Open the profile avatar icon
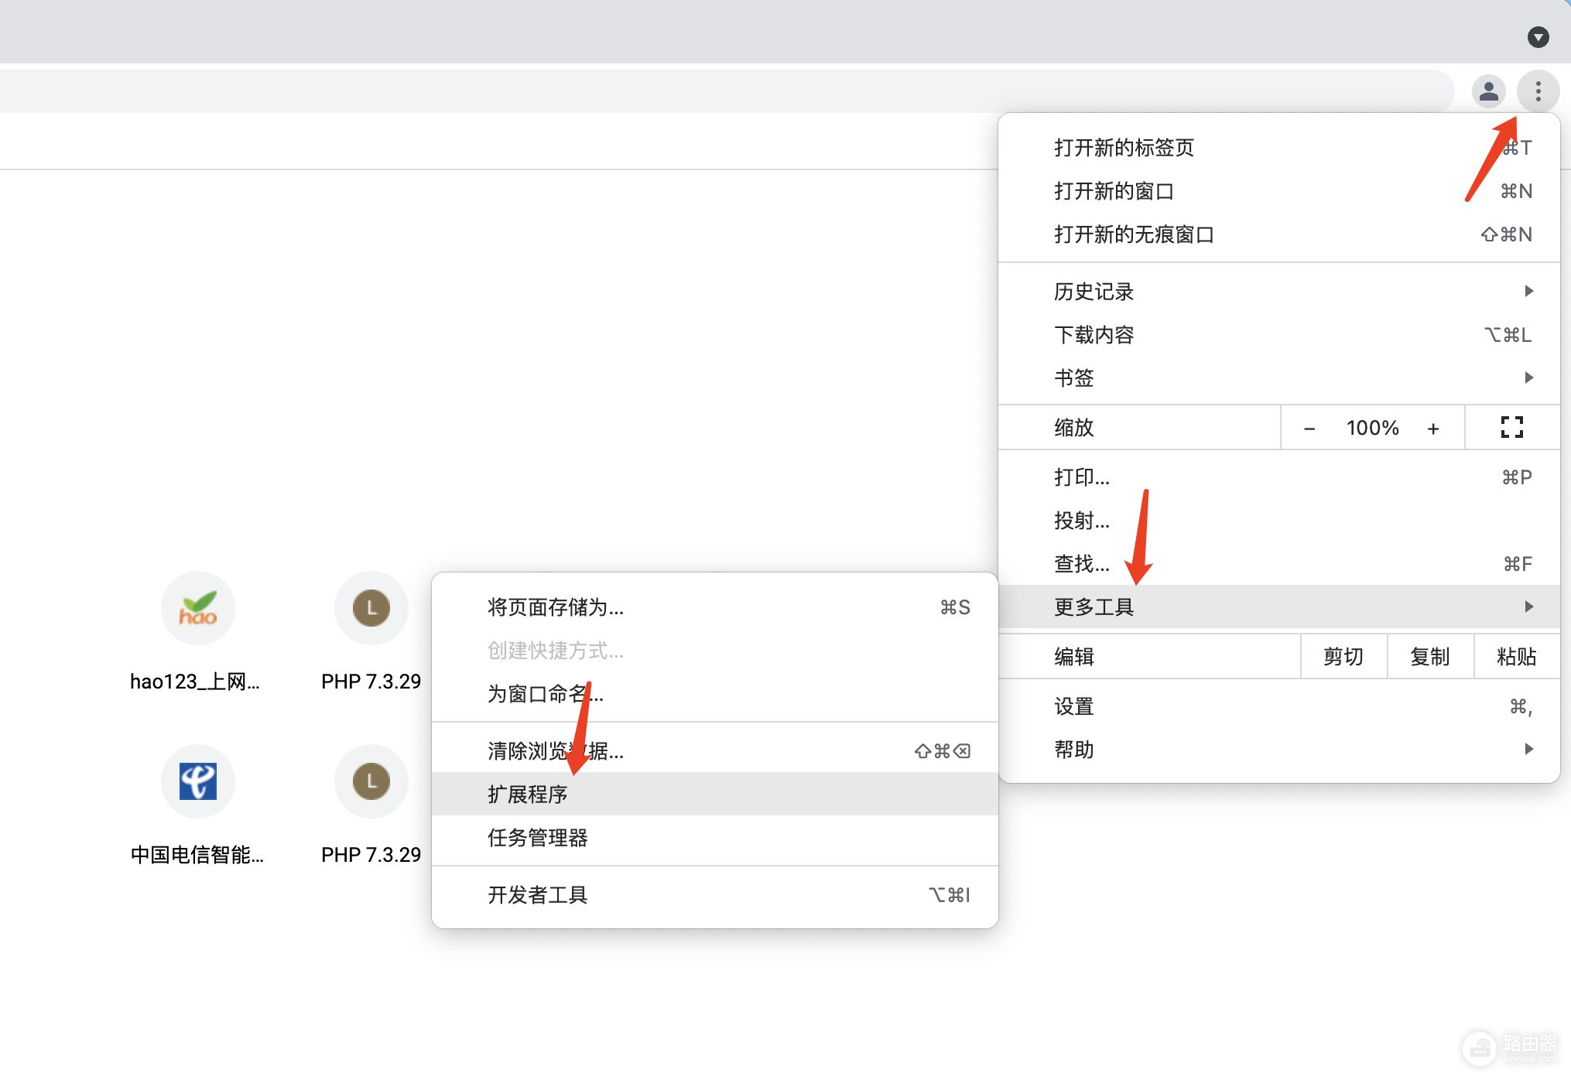Image resolution: width=1571 pixels, height=1080 pixels. 1487,92
